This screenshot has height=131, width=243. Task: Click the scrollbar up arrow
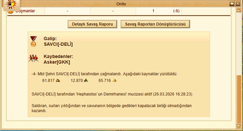tap(239, 10)
